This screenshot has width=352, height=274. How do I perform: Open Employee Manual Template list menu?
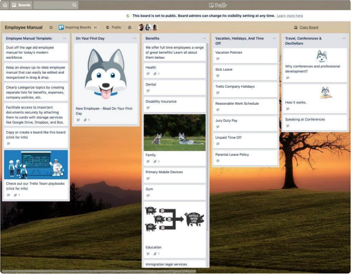(x=65, y=38)
